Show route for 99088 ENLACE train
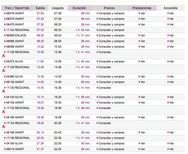 coord(16,36)
